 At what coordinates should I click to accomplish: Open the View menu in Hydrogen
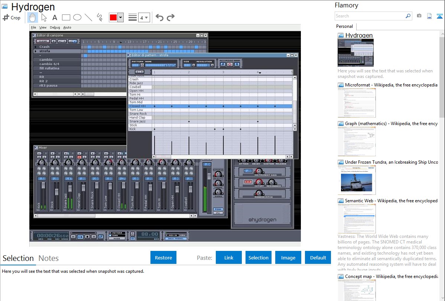pos(43,27)
